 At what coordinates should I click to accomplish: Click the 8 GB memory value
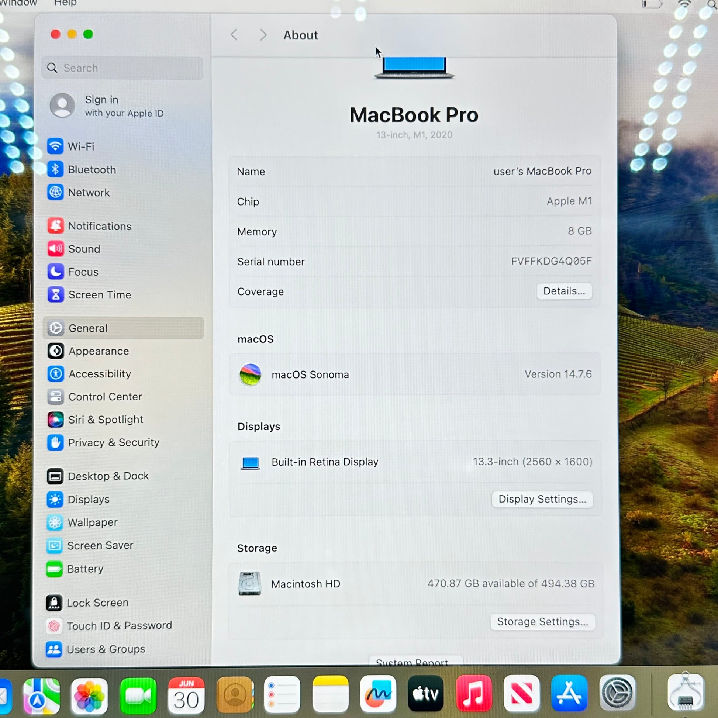click(579, 231)
